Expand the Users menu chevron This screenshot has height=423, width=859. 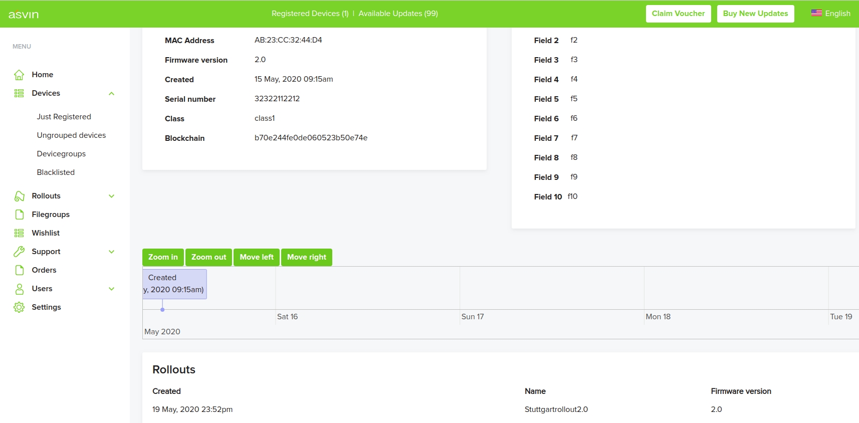pos(111,289)
